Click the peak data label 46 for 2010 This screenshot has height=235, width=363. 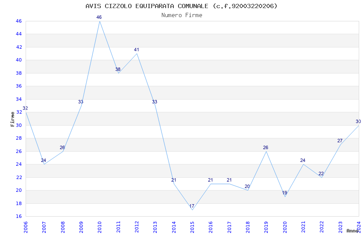pyautogui.click(x=99, y=18)
